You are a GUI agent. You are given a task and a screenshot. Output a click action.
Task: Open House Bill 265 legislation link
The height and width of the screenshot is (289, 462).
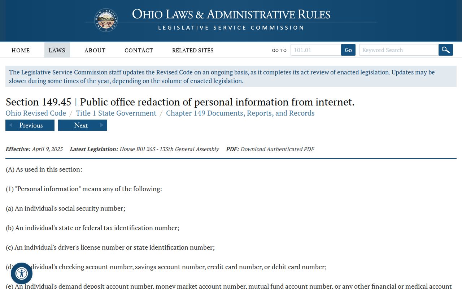pos(169,149)
